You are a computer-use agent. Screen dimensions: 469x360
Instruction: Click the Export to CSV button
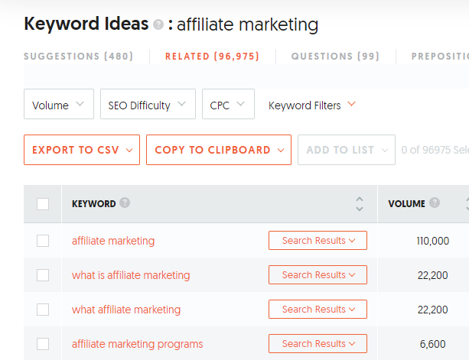point(81,150)
